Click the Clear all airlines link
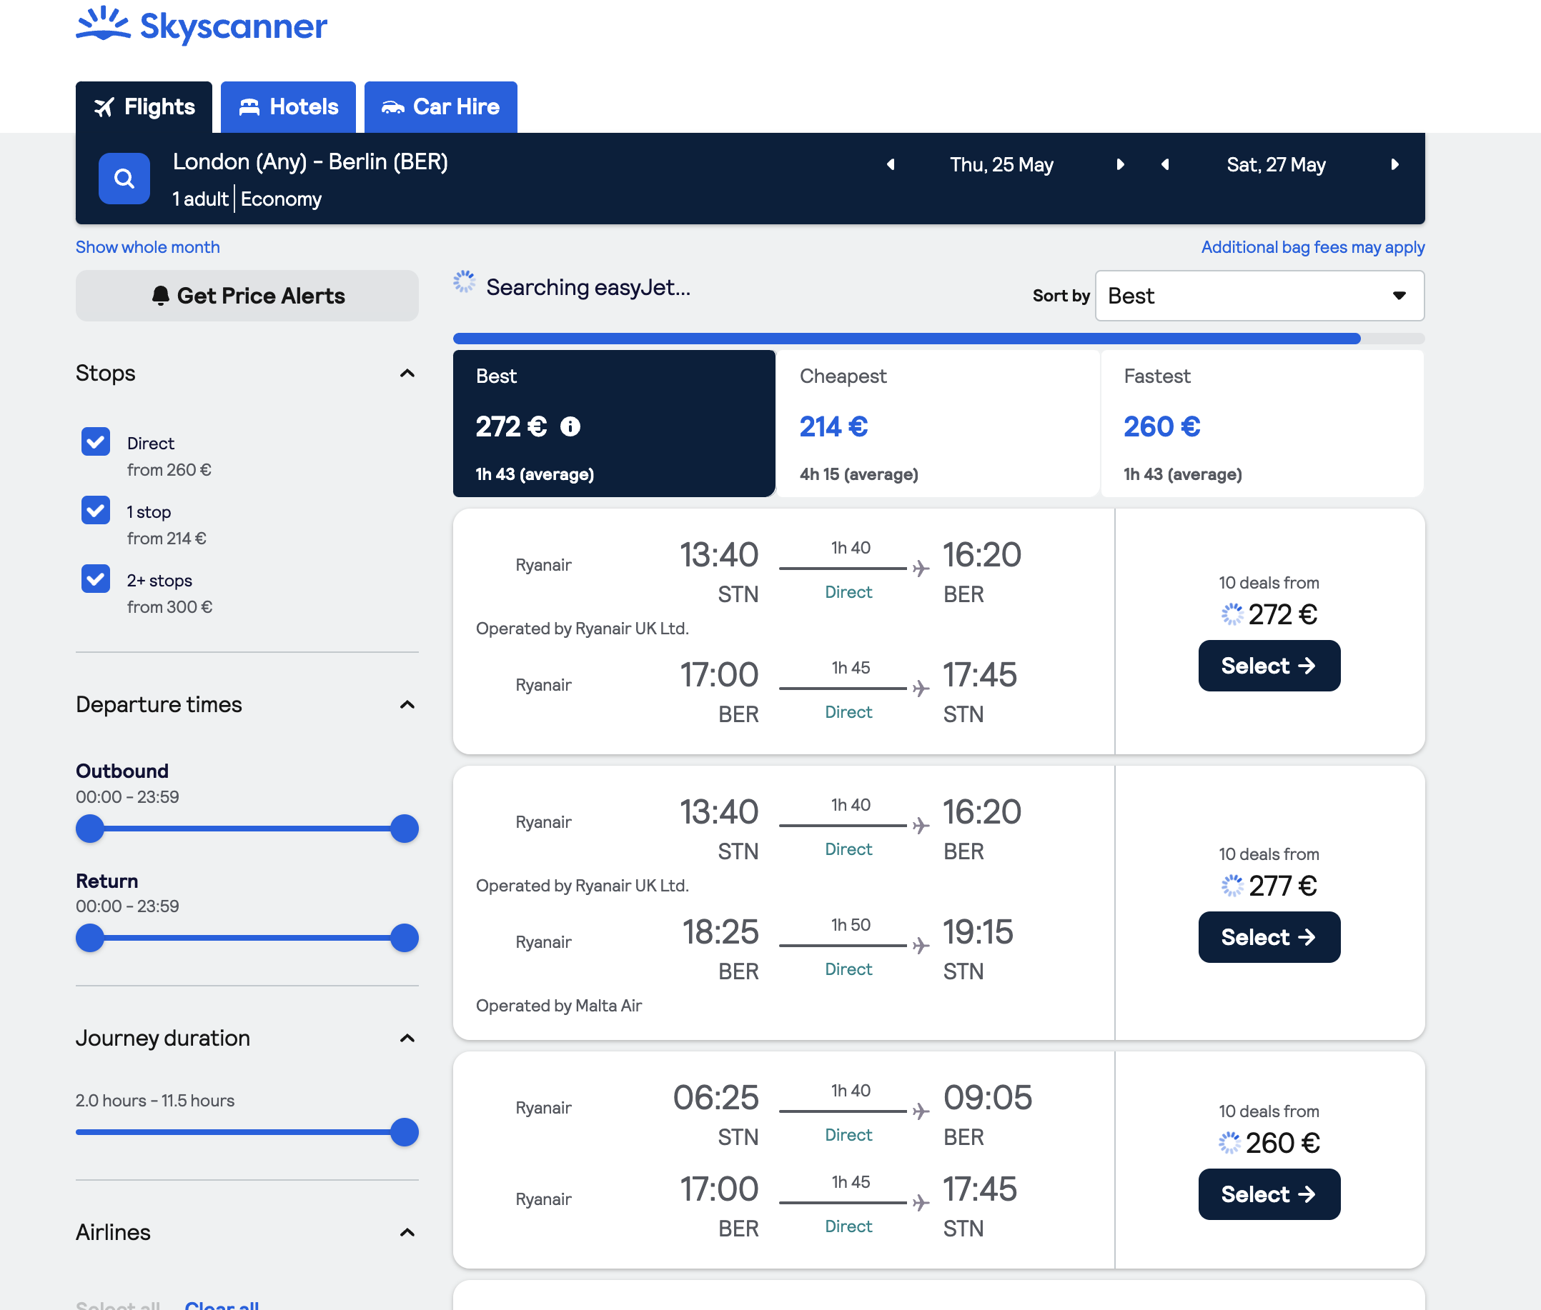The width and height of the screenshot is (1541, 1310). click(x=222, y=1304)
